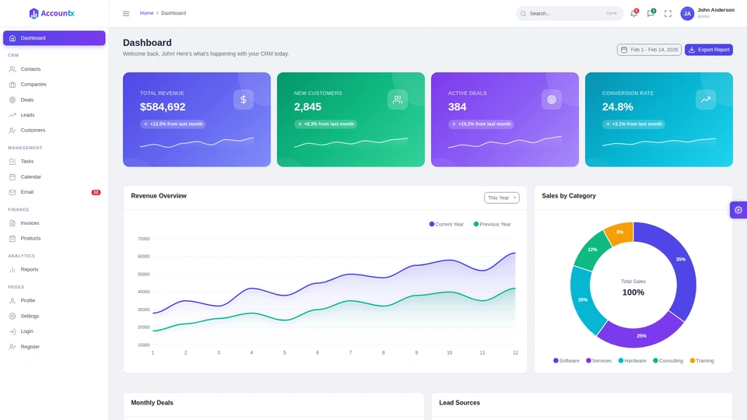Click the people icon on New Customers card
The image size is (747, 420).
398,100
